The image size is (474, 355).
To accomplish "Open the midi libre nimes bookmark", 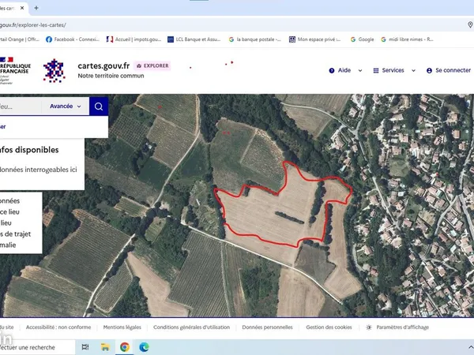I will point(407,39).
